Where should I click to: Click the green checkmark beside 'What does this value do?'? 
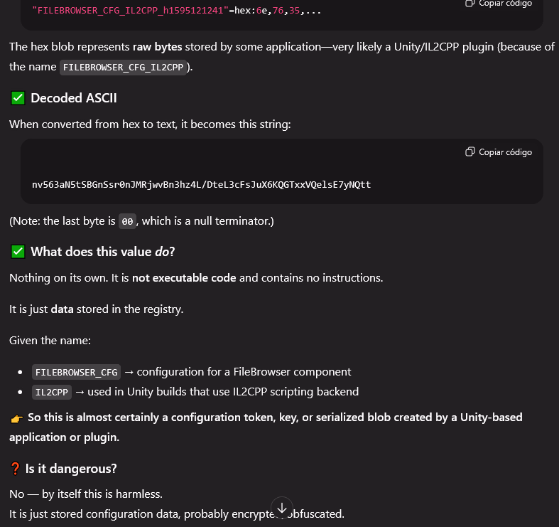[18, 252]
